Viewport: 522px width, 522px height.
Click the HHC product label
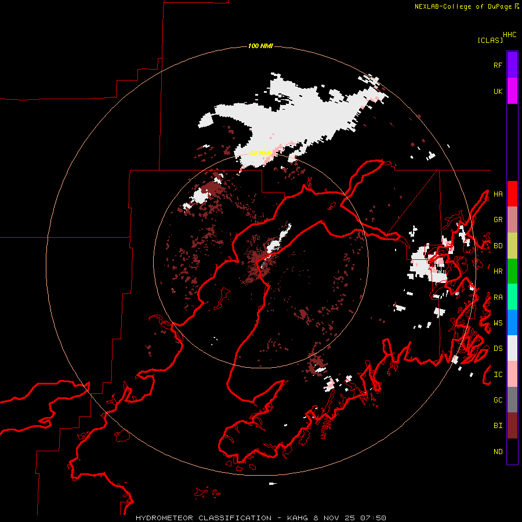coord(509,35)
